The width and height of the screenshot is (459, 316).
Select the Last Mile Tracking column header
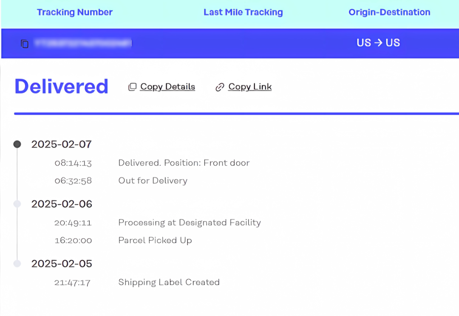click(243, 12)
